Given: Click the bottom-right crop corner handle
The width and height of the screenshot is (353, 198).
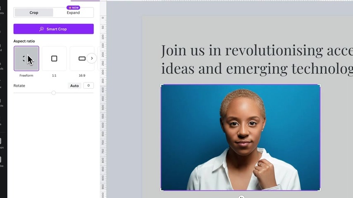Looking at the screenshot, I should pyautogui.click(x=319, y=190).
